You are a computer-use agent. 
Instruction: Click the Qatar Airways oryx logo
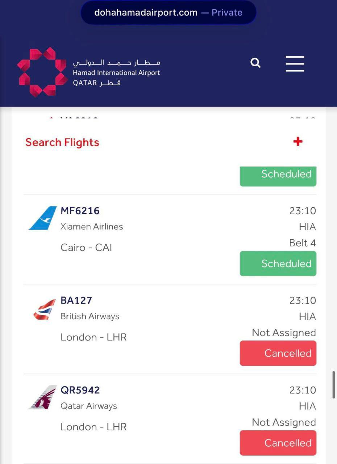pos(43,397)
